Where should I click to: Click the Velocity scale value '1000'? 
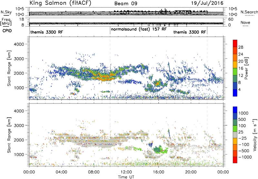click(x=243, y=113)
